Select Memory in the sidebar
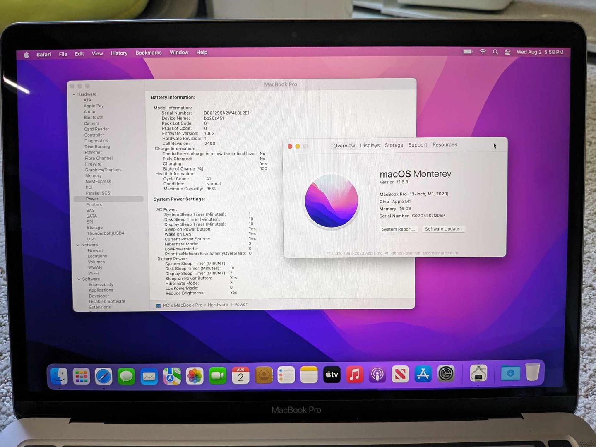The height and width of the screenshot is (447, 596). point(94,175)
